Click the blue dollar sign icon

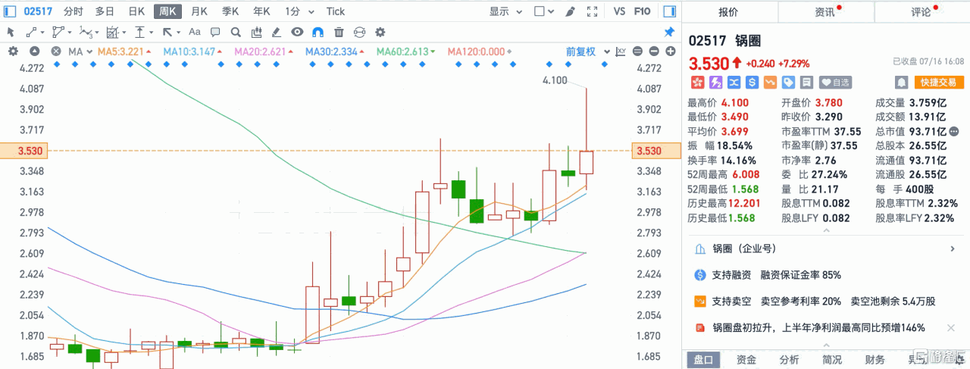click(x=752, y=82)
